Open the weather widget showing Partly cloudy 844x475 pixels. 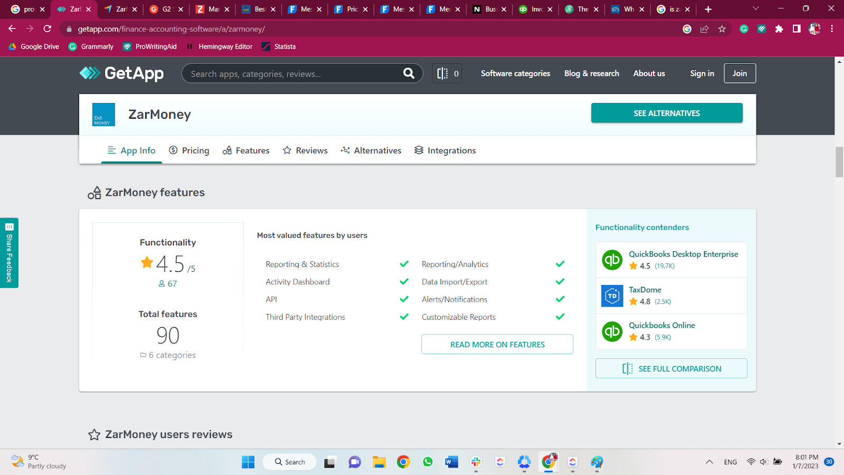point(39,462)
